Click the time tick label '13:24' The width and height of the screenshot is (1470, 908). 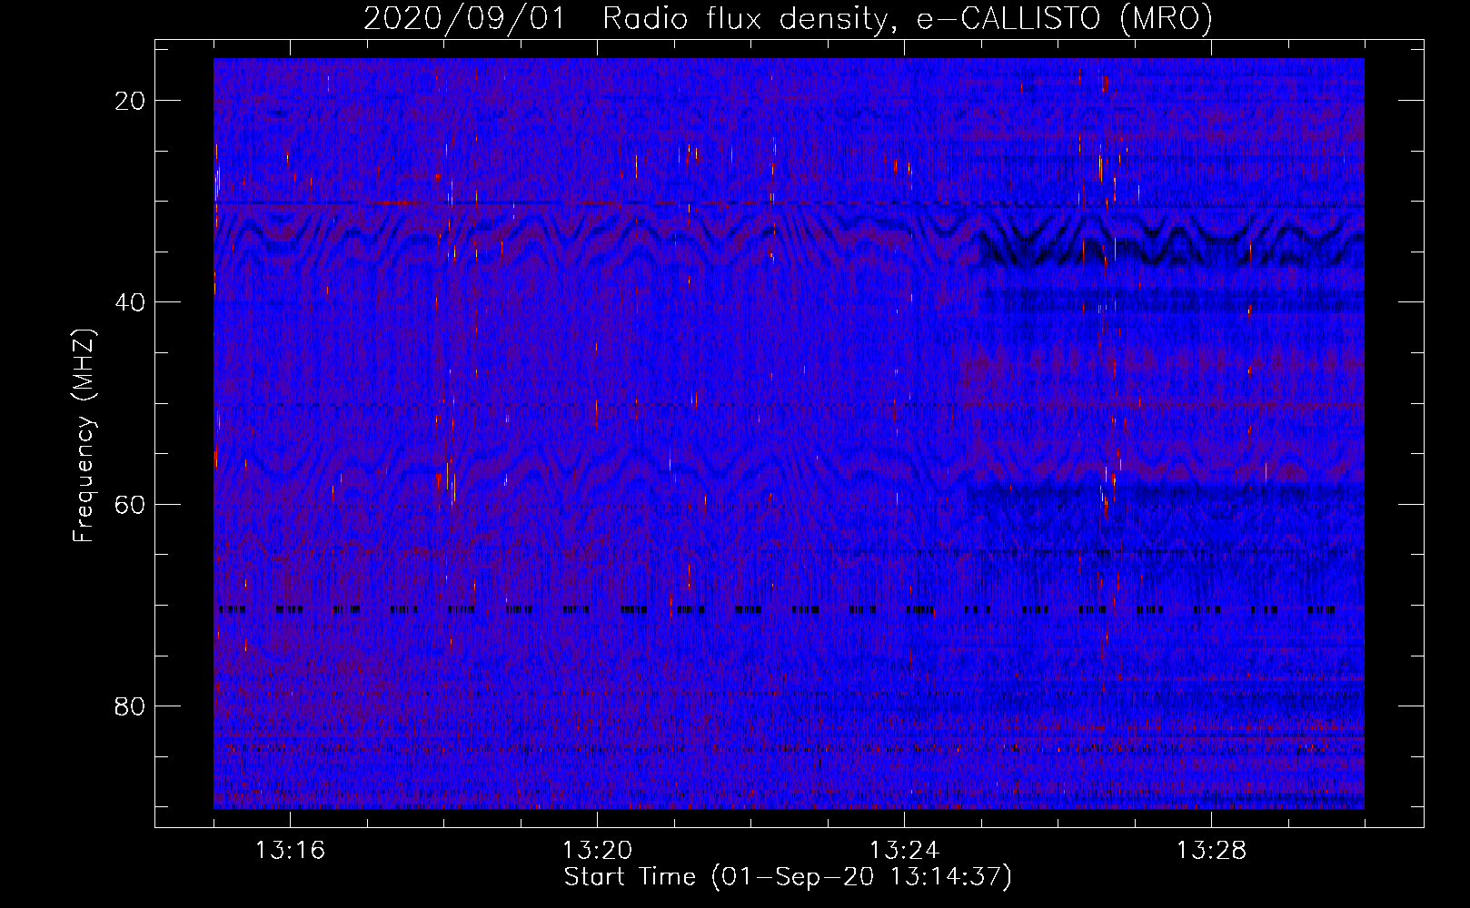coord(904,851)
